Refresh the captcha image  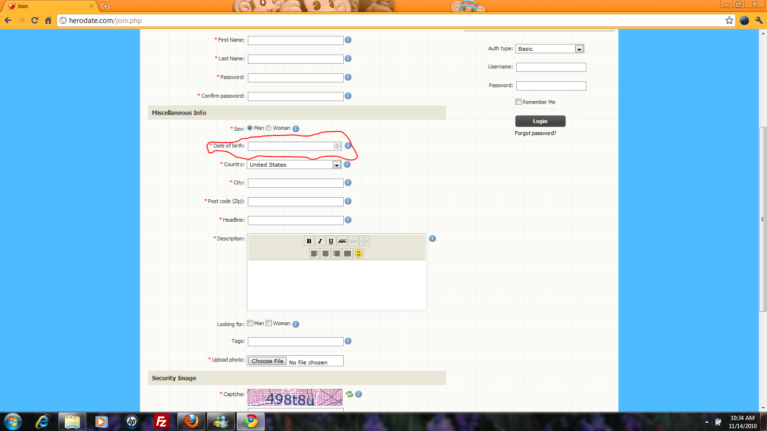[x=349, y=394]
